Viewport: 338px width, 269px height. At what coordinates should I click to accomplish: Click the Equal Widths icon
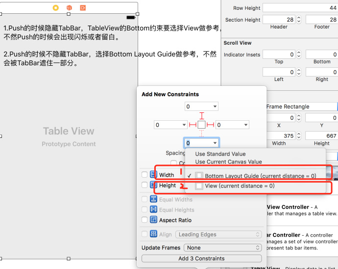153,199
